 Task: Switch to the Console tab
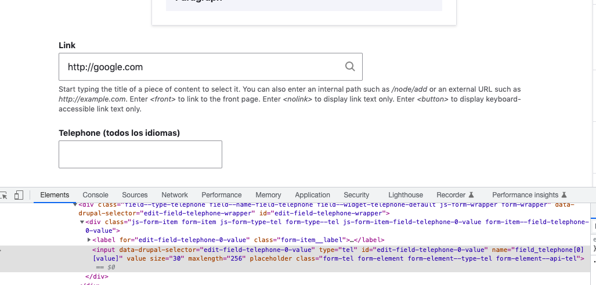pos(95,195)
